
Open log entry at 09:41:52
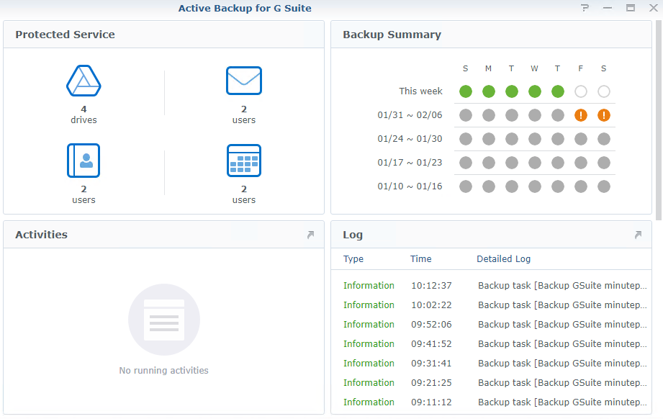click(492, 343)
